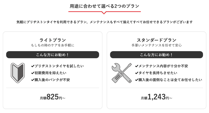Click checkmark beside ブリヂストンタイヤを試したい
This screenshot has height=113, width=209.
32,66
